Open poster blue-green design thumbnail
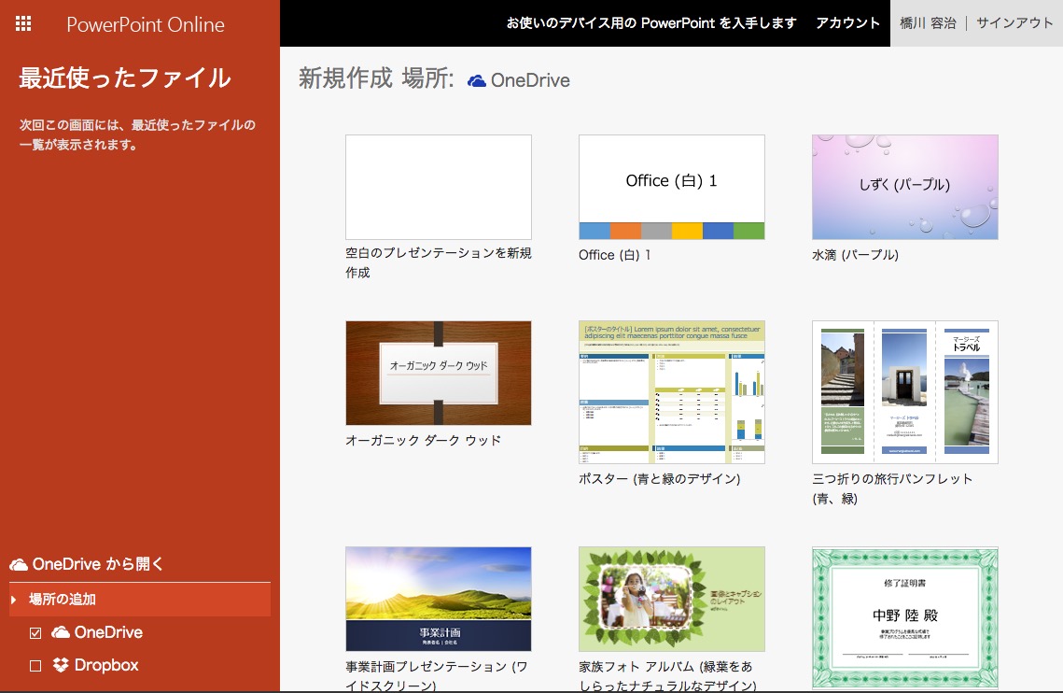 pyautogui.click(x=672, y=392)
